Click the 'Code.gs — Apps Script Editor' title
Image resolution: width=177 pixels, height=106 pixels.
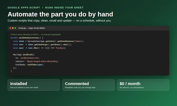pos(31,28)
